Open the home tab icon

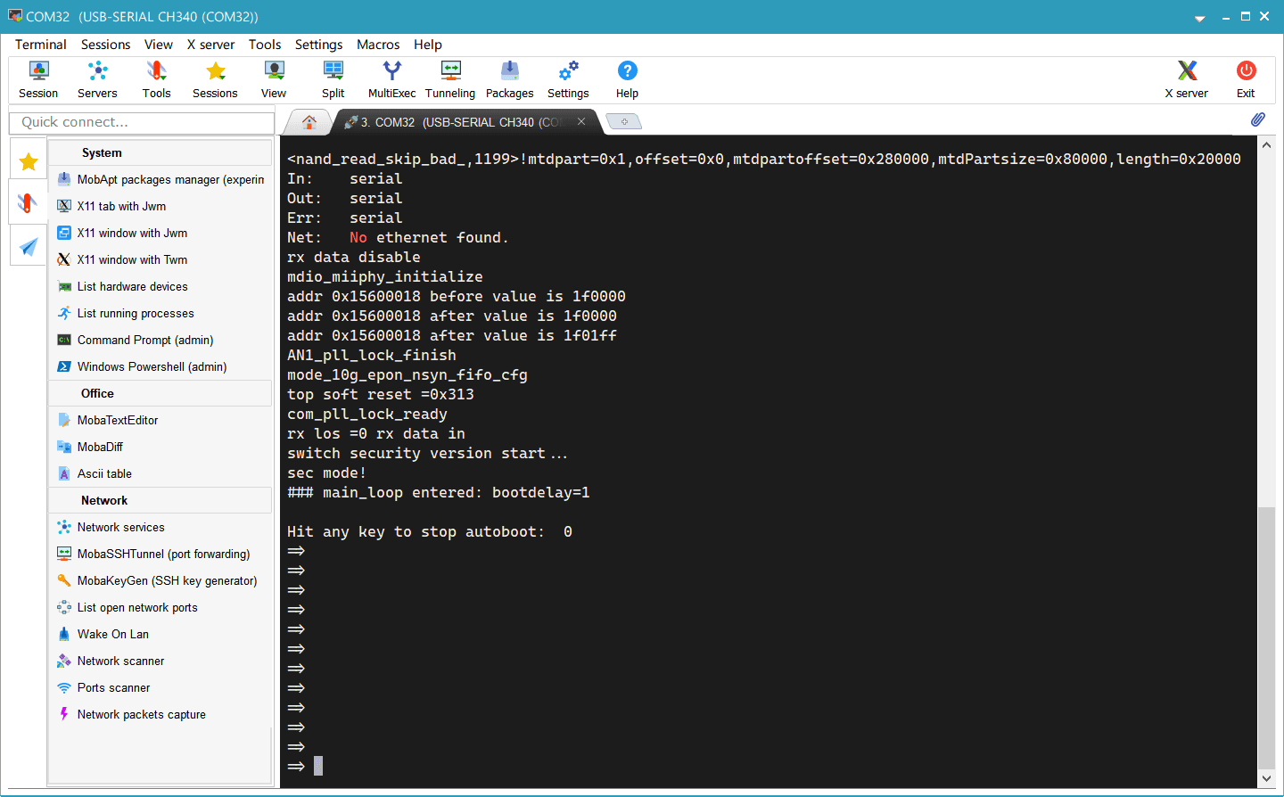309,122
